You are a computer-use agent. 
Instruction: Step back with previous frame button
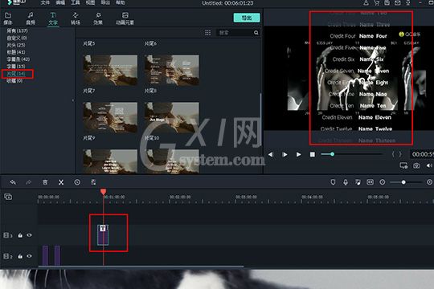(271, 154)
